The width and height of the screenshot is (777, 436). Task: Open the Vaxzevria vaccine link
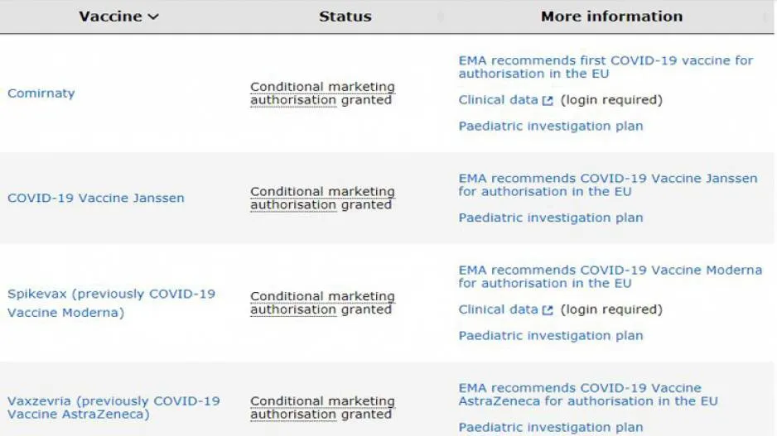[x=113, y=407]
